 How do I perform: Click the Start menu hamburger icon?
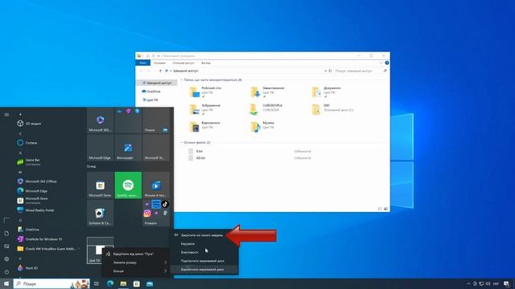pos(6,115)
